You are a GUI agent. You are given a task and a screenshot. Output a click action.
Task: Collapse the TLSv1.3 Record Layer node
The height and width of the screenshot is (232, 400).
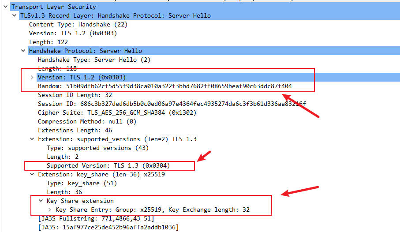(x=15, y=15)
